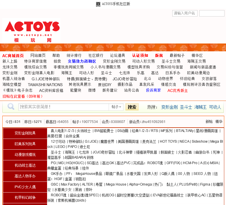
Task: Open 变形金刚真人电影 link
Action: pos(39,73)
